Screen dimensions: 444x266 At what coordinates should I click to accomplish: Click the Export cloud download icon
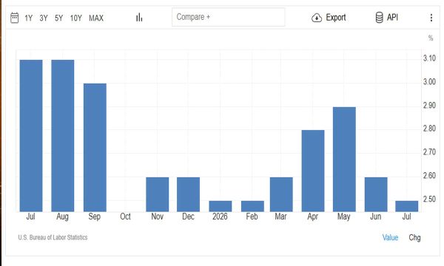click(317, 18)
